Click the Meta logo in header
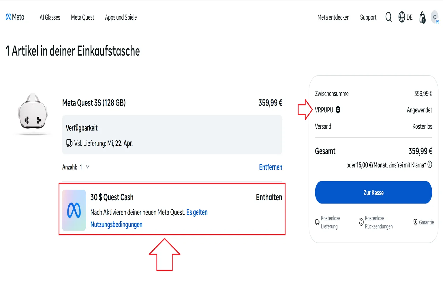 [15, 17]
